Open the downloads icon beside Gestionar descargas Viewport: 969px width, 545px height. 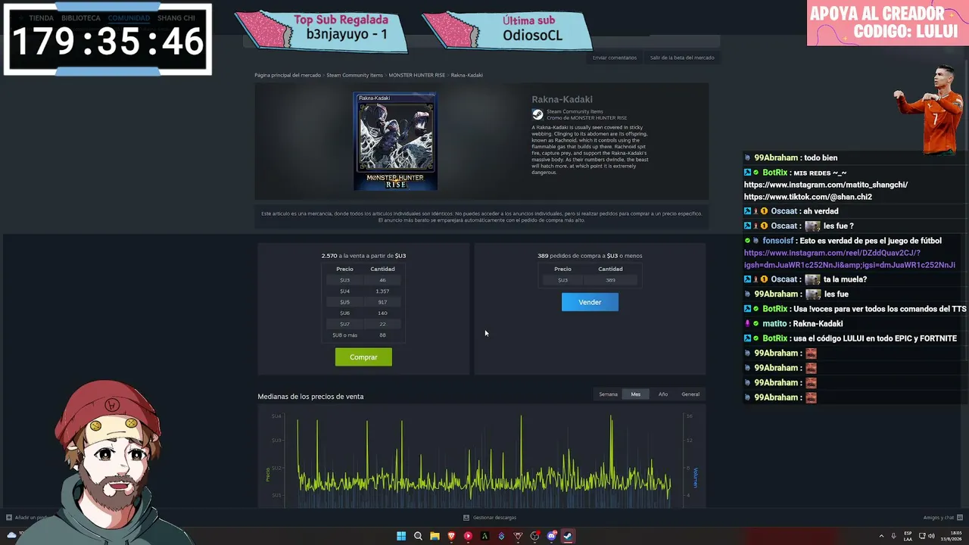point(466,518)
